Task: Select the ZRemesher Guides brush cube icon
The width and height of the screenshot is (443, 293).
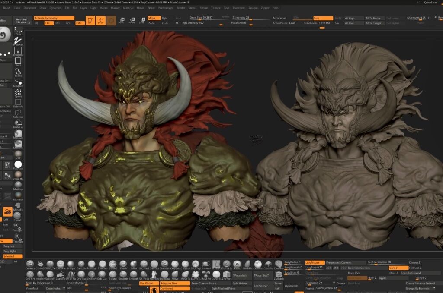Action: [227, 275]
